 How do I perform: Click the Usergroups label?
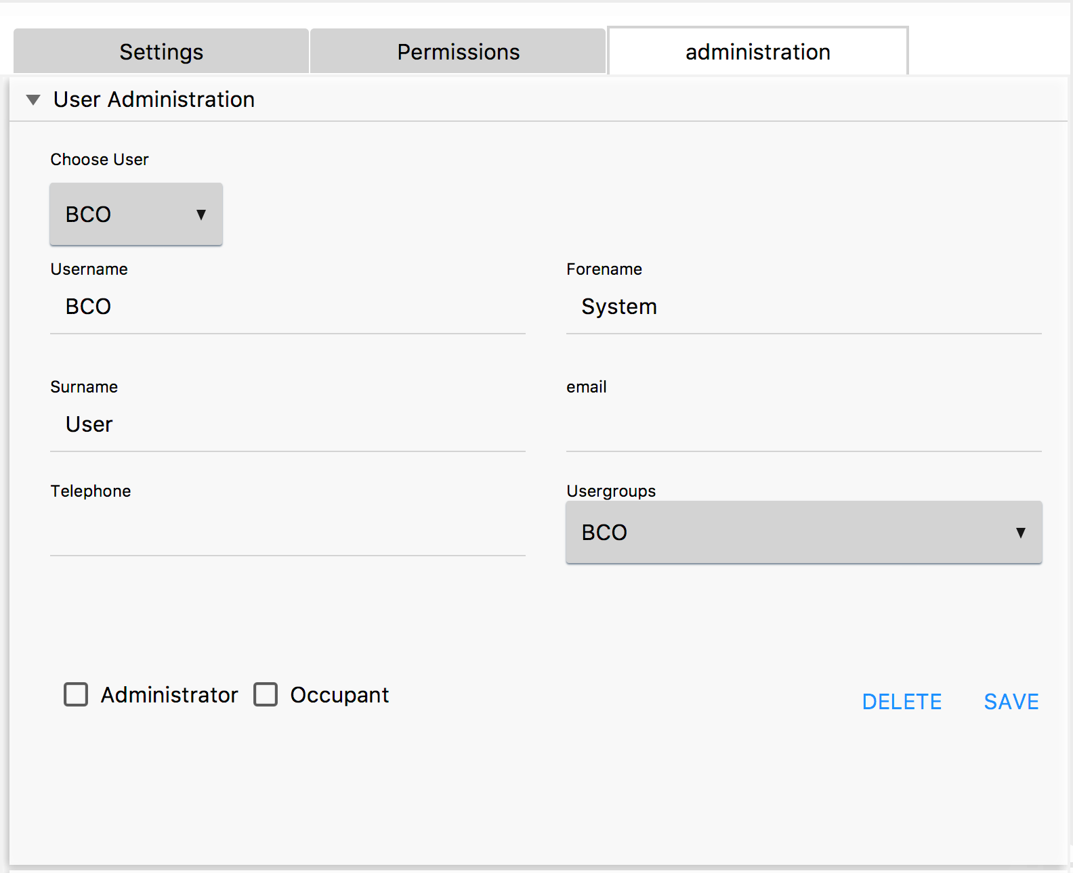point(611,491)
